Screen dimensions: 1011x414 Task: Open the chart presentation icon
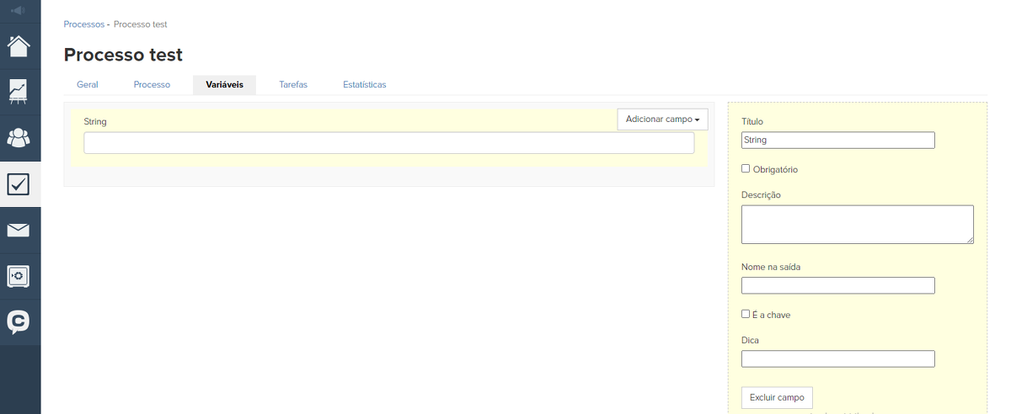(19, 91)
